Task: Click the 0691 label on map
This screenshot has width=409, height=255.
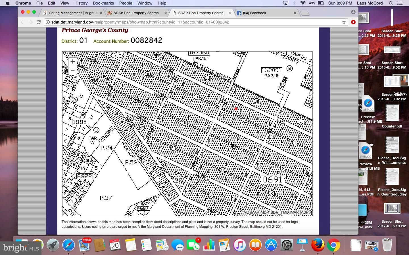Action: (272, 180)
